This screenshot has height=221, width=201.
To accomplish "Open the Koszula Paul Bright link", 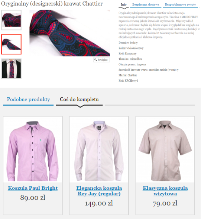I will click(x=33, y=188).
